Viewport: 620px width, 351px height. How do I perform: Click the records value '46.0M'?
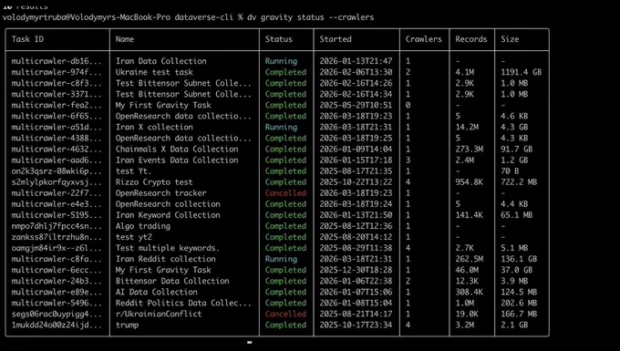tap(467, 271)
